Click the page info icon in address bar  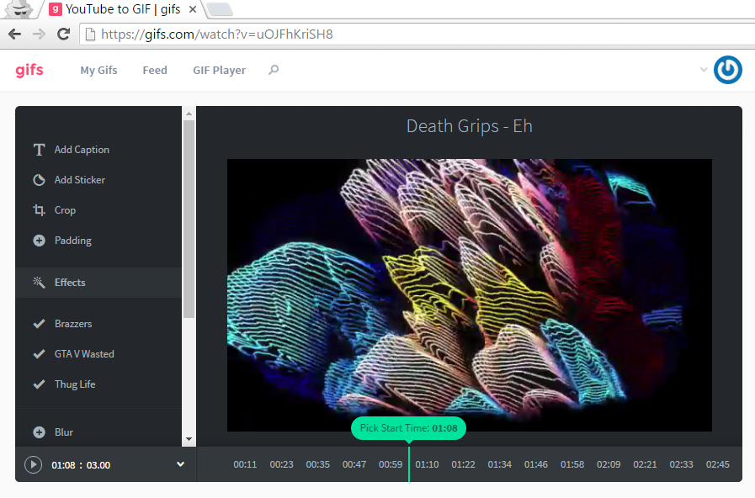point(90,34)
